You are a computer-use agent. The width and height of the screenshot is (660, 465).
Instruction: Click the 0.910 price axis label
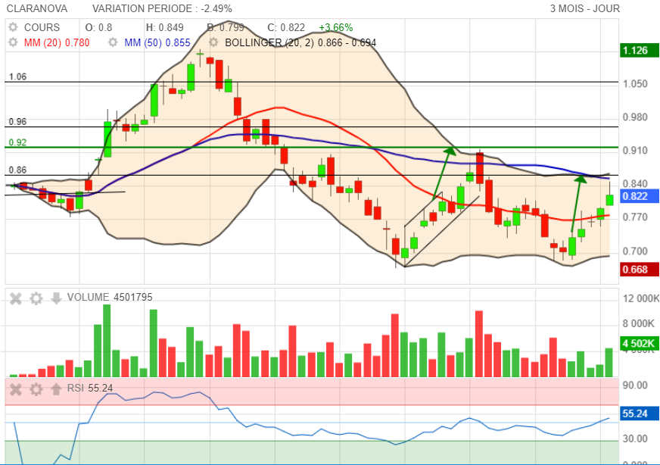point(635,151)
